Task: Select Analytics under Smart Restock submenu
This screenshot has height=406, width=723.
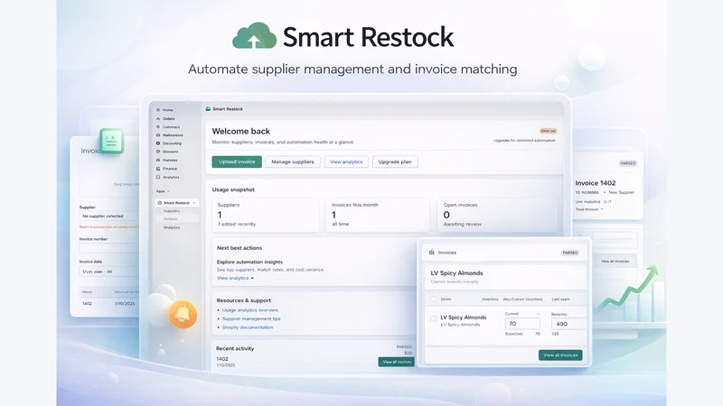Action: [172, 227]
